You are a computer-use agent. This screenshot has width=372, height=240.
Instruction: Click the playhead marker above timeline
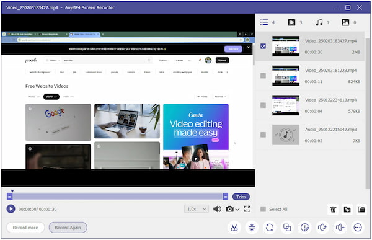point(12,190)
